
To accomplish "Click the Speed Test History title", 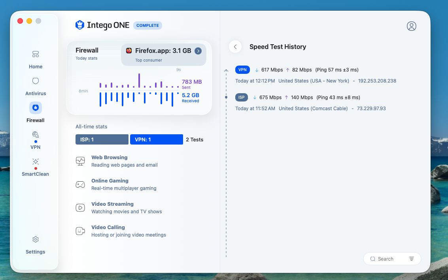I will [278, 47].
